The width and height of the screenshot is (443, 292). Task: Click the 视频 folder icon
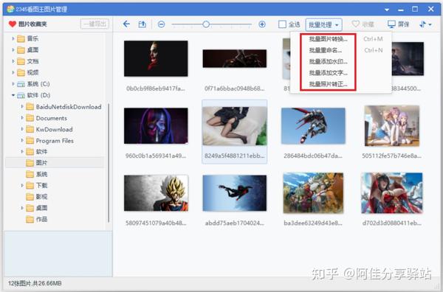21,72
